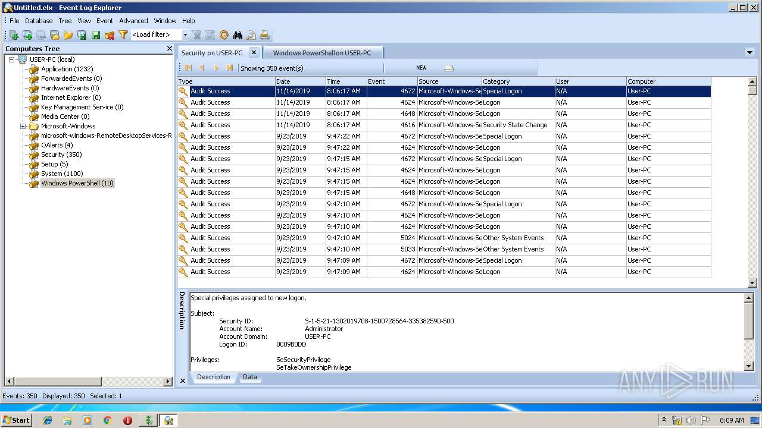Select HardwareEvents (0) log
Image resolution: width=762 pixels, height=428 pixels.
pos(70,88)
